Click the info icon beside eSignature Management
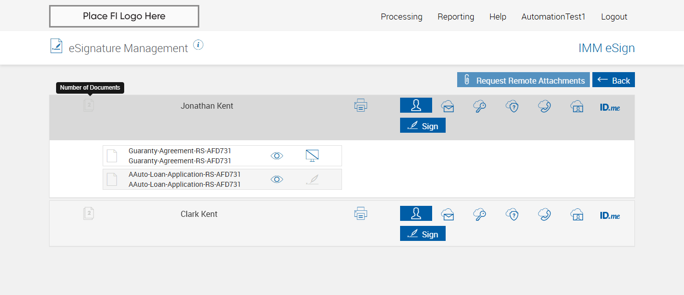684x295 pixels. [x=198, y=45]
